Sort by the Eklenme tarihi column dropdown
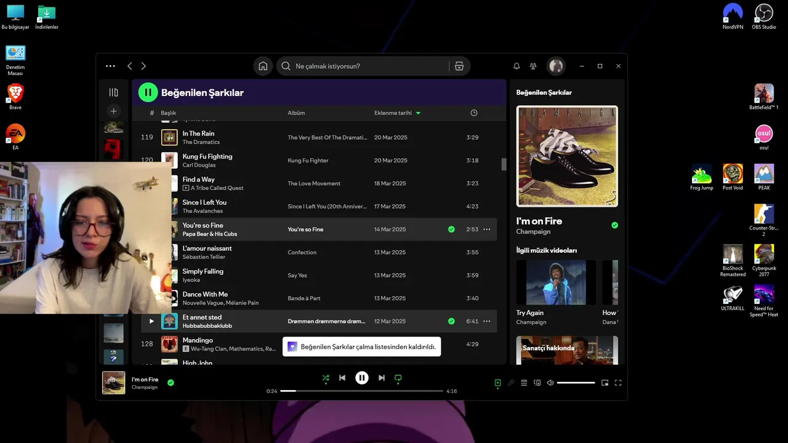The height and width of the screenshot is (443, 788). coord(398,113)
